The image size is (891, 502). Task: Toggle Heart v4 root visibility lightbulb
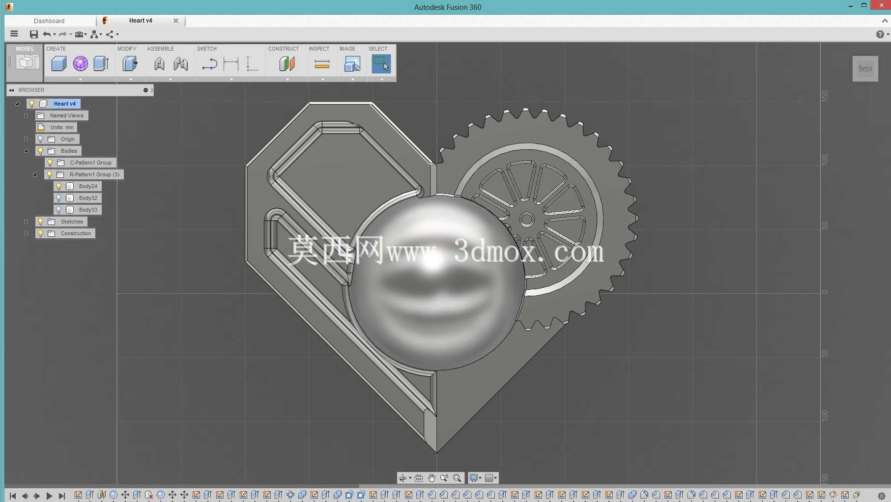click(31, 104)
